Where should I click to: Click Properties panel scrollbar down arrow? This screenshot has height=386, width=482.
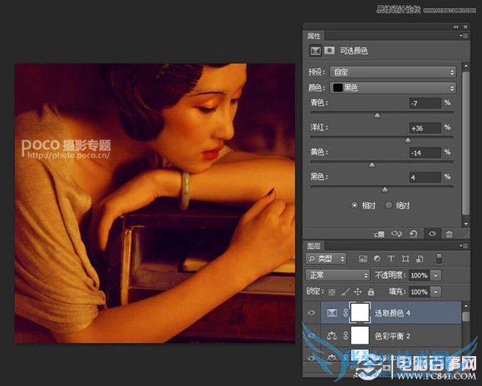coord(465,224)
